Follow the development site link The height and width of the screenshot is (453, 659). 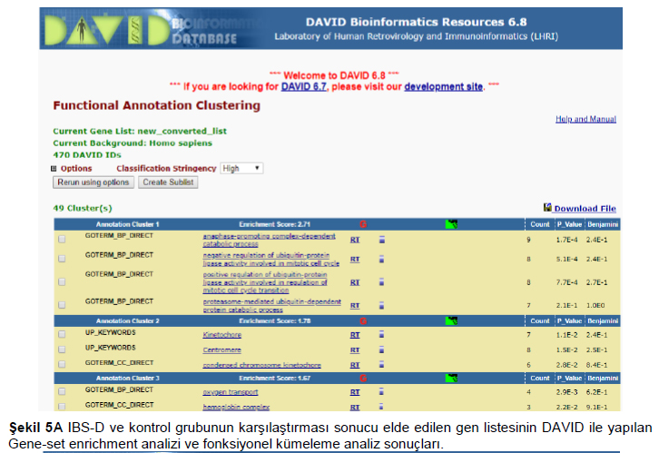tap(443, 86)
